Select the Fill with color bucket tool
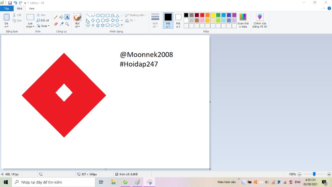The width and height of the screenshot is (332, 187). [61, 17]
